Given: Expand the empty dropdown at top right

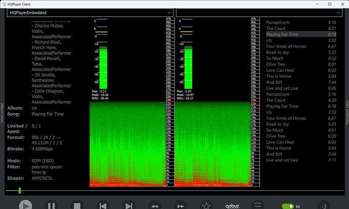Looking at the screenshot, I should tap(259, 13).
